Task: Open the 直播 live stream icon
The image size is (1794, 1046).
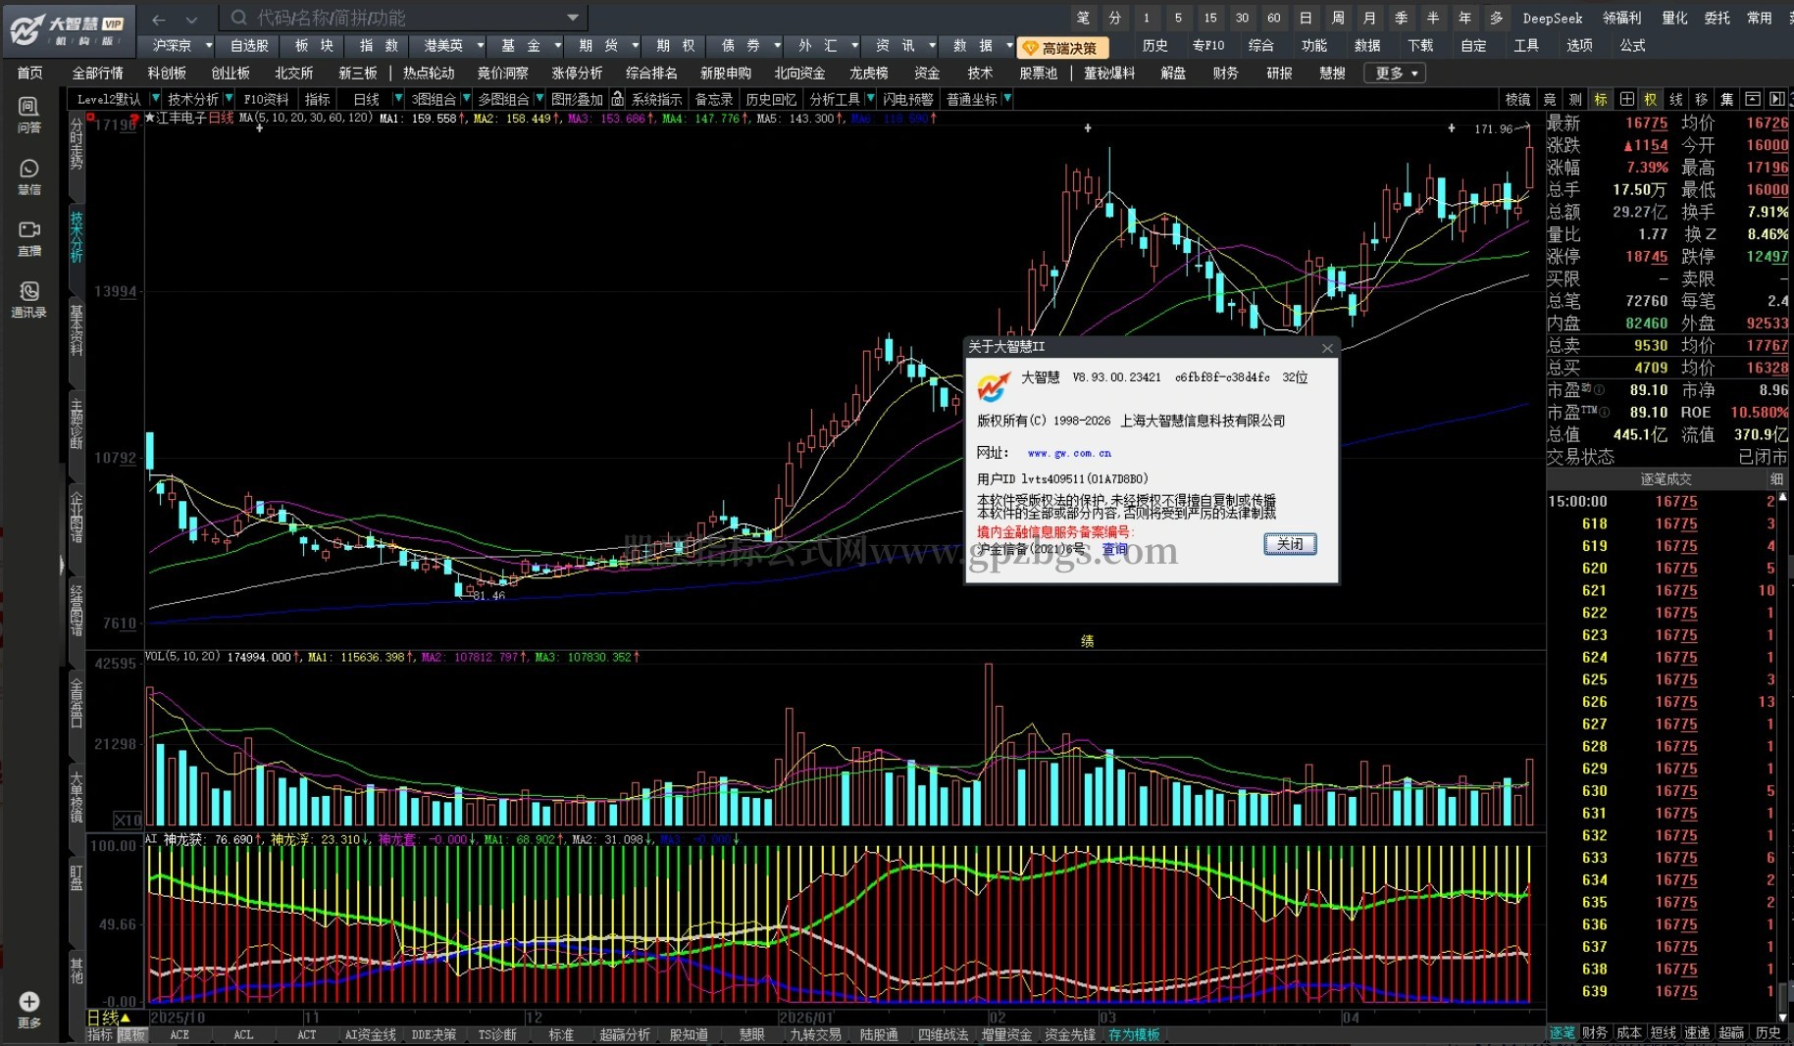Action: (x=29, y=237)
